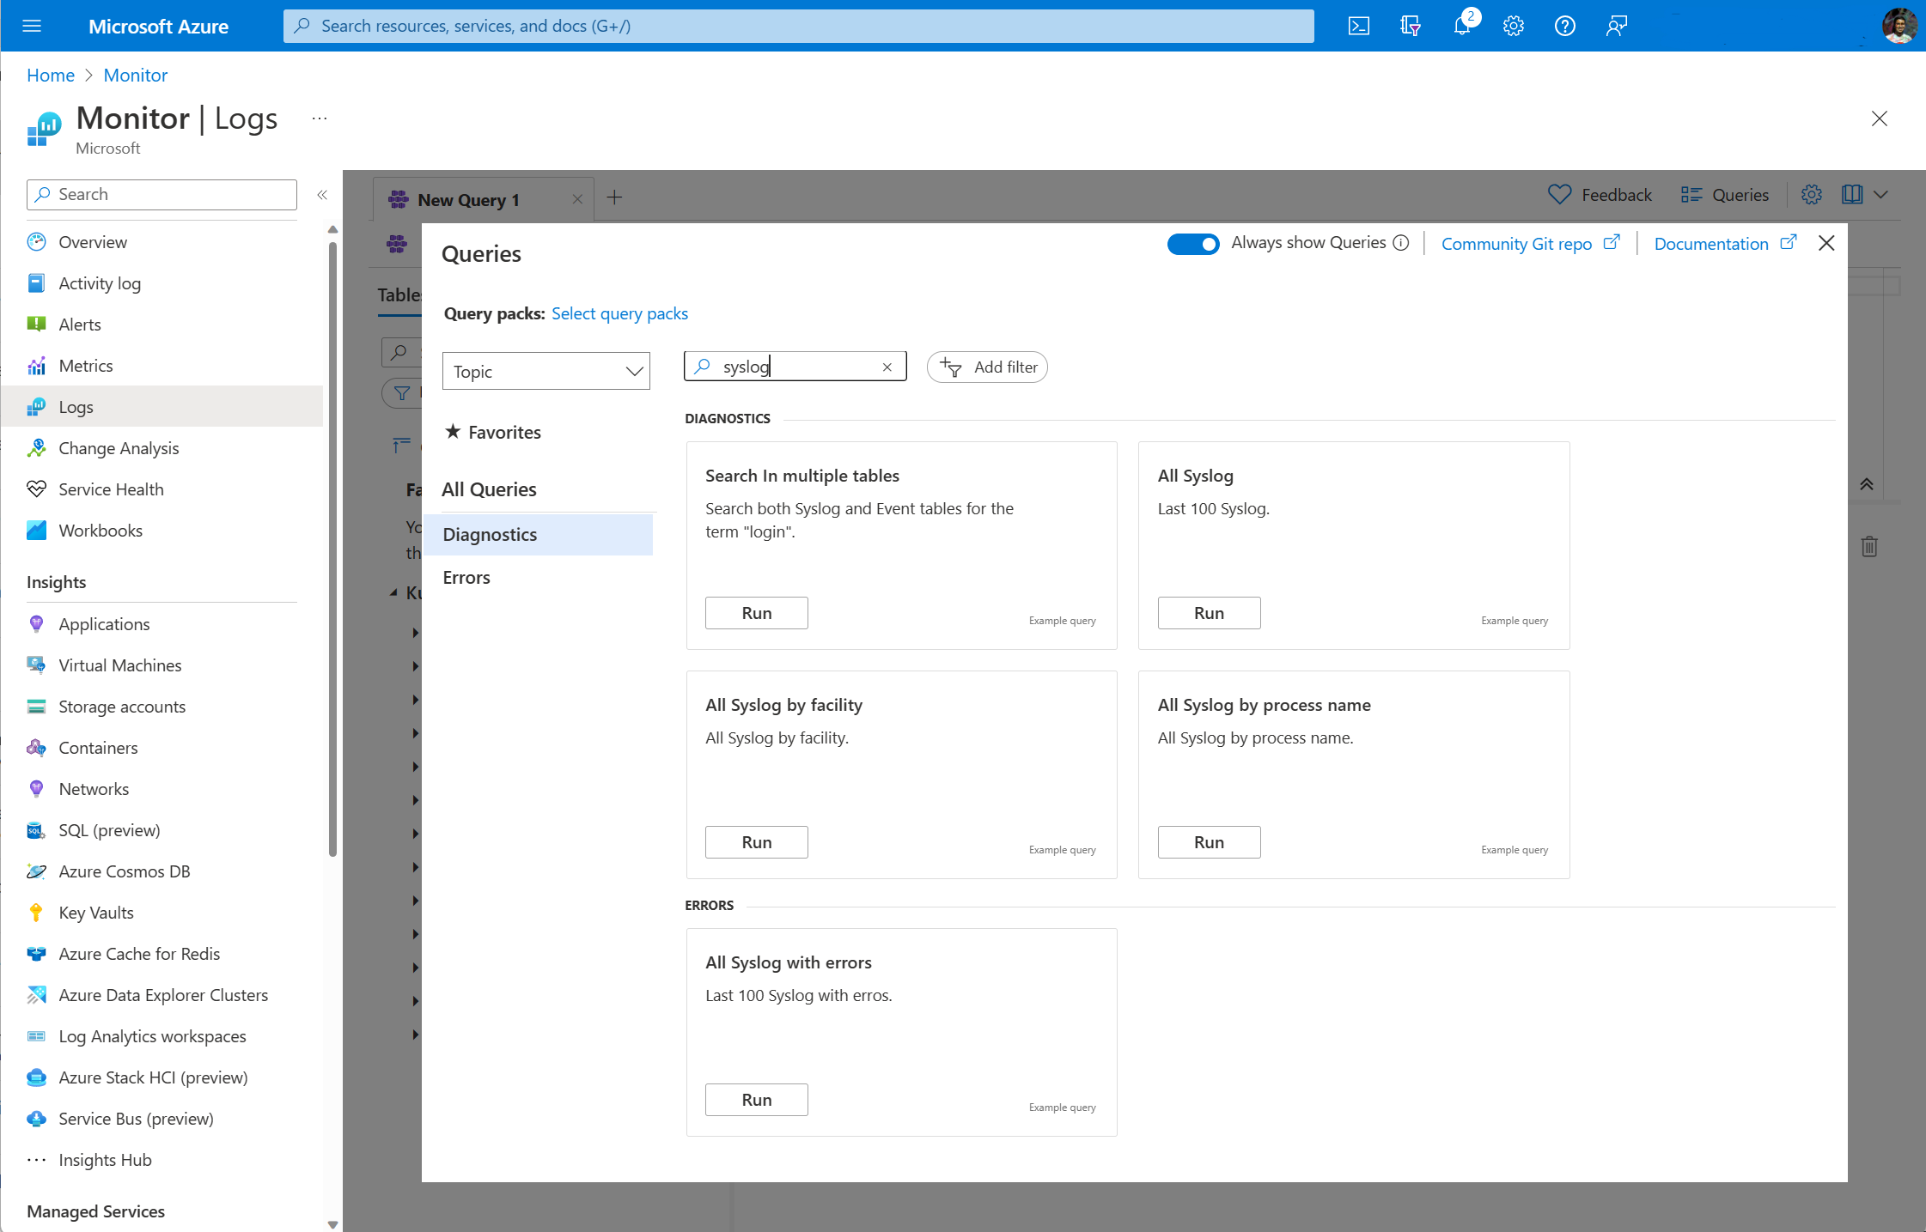The image size is (1926, 1232).
Task: Open the top bar feedback person icon
Action: (1617, 26)
